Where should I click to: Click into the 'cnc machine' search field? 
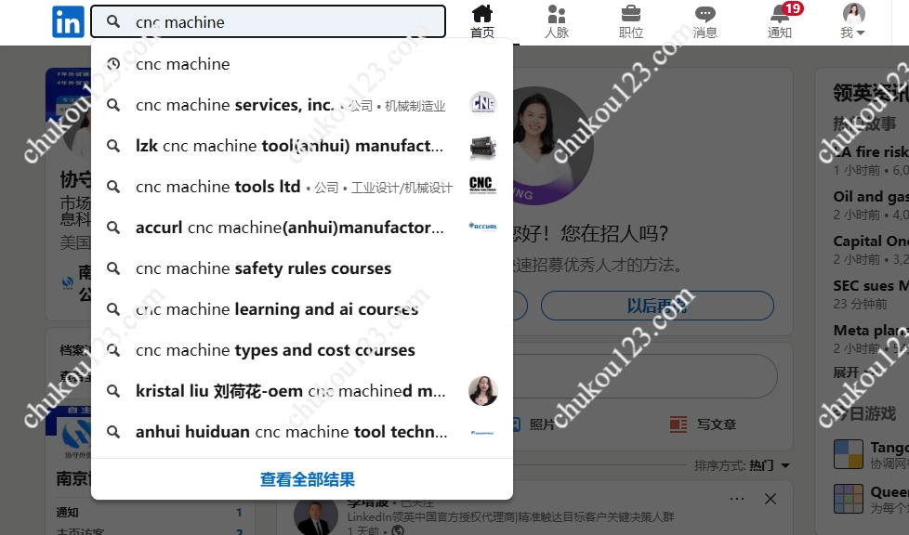point(279,21)
